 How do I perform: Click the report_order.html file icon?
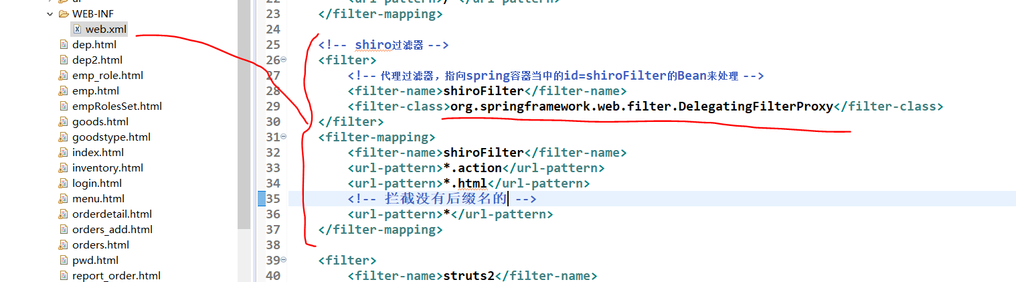[x=64, y=276]
